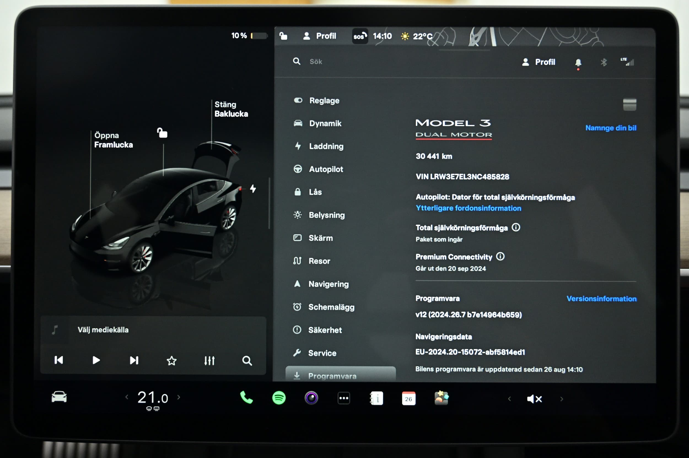The image size is (689, 458).
Task: Tap the unlock icon above the car
Action: [x=162, y=133]
